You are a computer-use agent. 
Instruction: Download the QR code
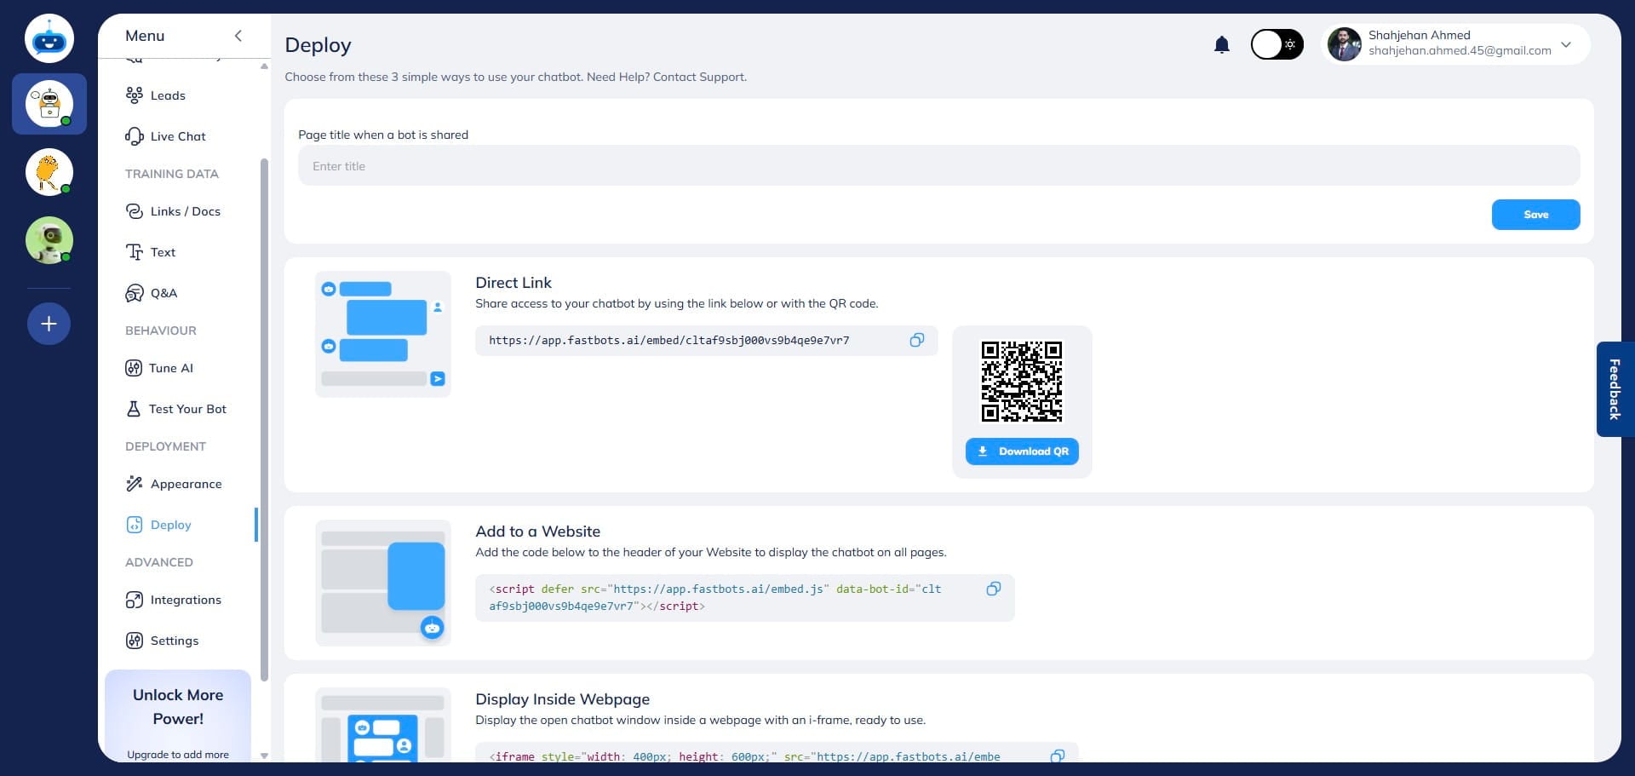[x=1021, y=451]
